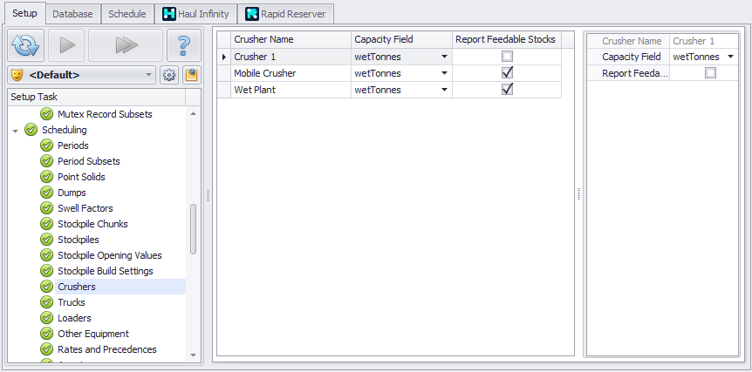Click Capacity Field column header

click(401, 39)
